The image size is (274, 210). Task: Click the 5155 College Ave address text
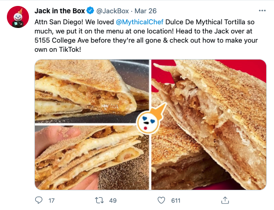(62, 40)
